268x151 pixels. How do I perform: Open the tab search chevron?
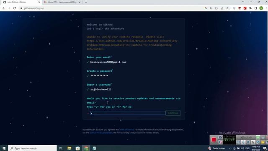tap(243, 2)
